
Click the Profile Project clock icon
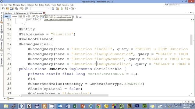click(x=72, y=9)
